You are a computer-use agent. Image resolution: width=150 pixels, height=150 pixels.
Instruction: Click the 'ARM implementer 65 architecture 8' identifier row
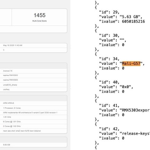[33, 112]
